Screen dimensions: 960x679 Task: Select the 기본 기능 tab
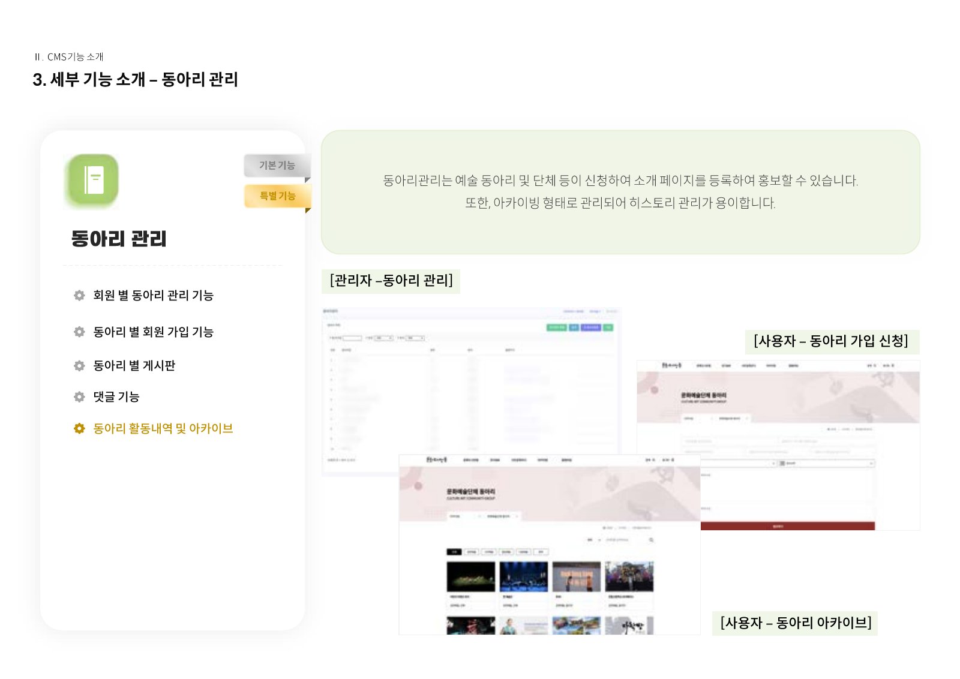[x=277, y=166]
